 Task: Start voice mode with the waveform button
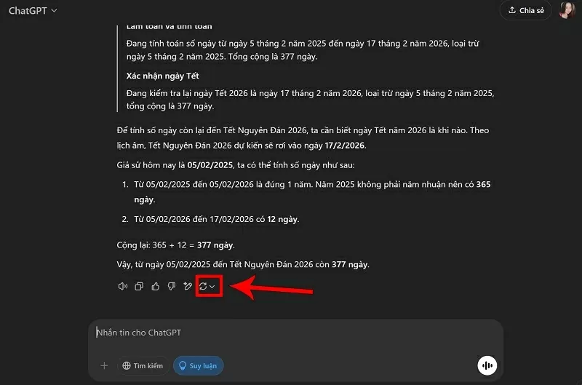(487, 365)
